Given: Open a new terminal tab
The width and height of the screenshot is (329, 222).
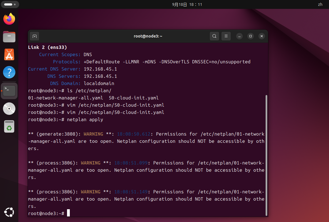Looking at the screenshot, I should 34,36.
